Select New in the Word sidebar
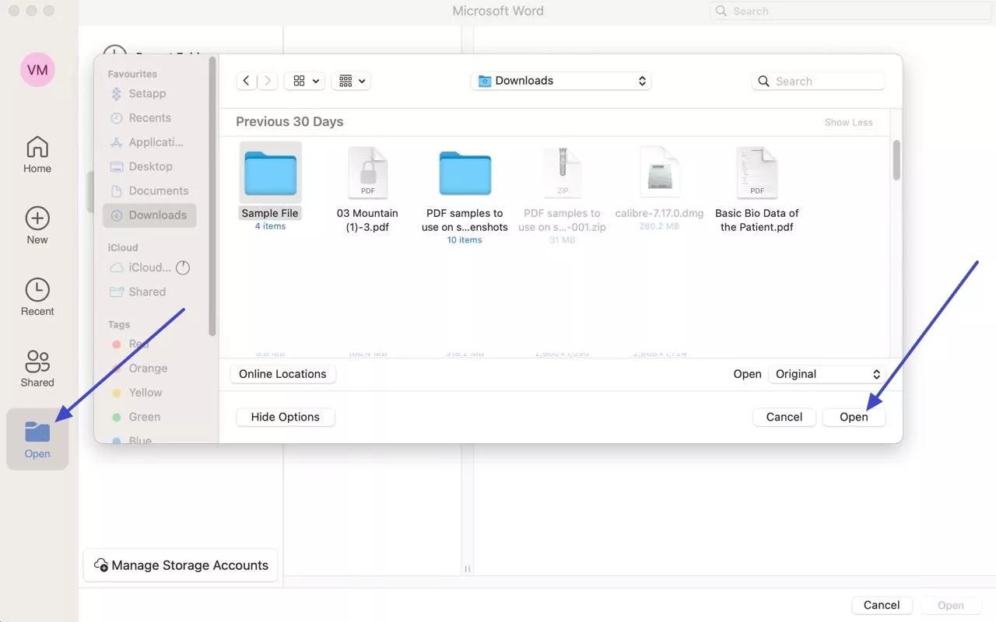 click(x=37, y=225)
